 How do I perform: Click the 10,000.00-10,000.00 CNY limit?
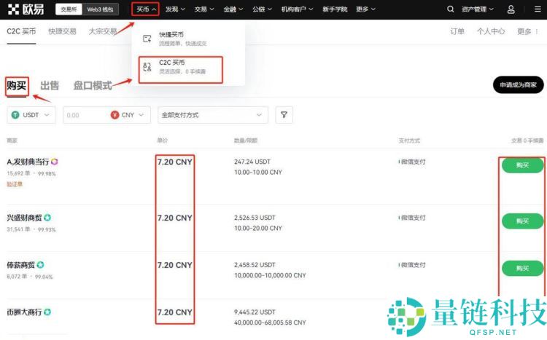click(x=270, y=275)
